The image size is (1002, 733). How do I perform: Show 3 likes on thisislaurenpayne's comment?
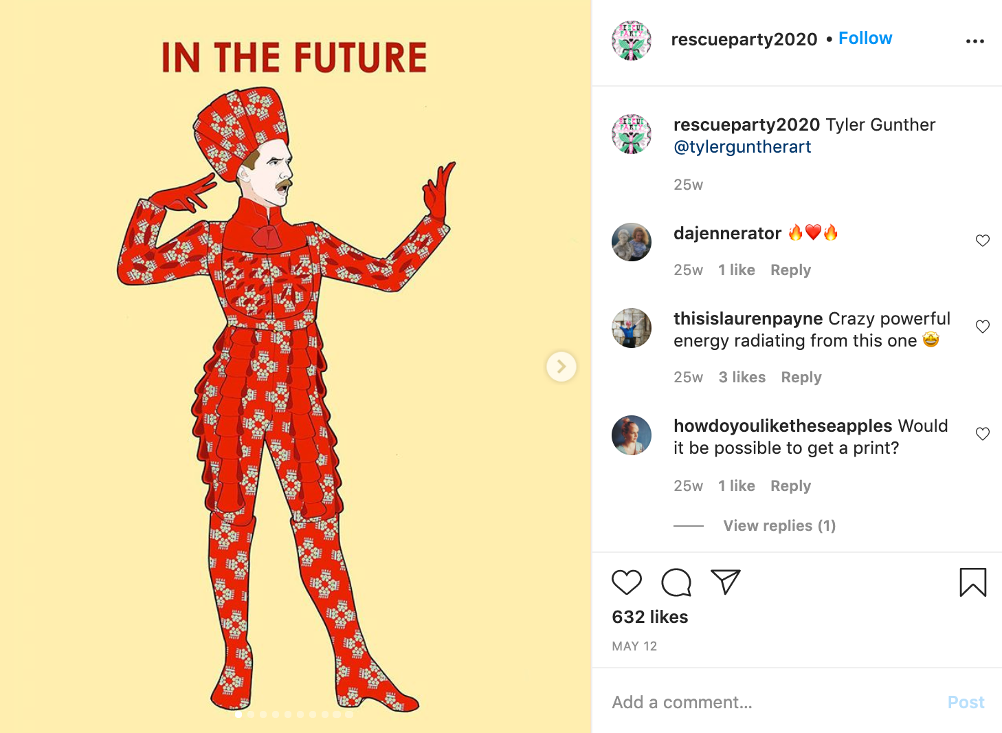(x=742, y=378)
